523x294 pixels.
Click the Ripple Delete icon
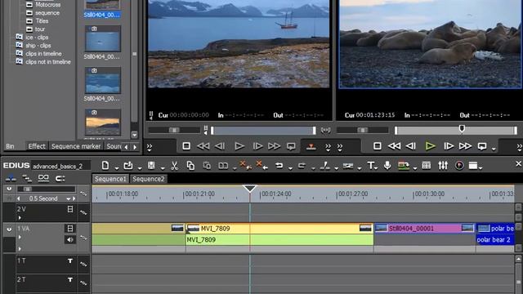click(x=245, y=165)
